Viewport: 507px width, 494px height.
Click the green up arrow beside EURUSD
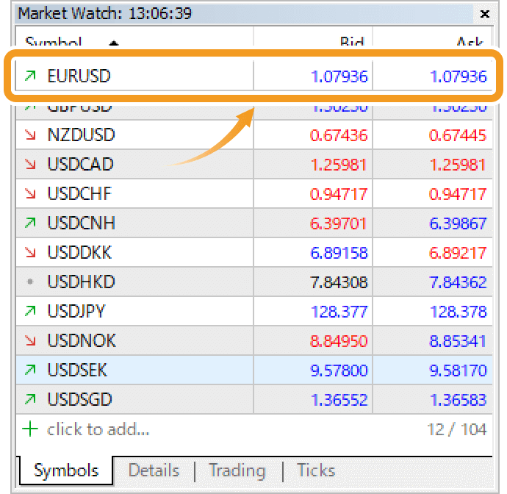tap(30, 76)
